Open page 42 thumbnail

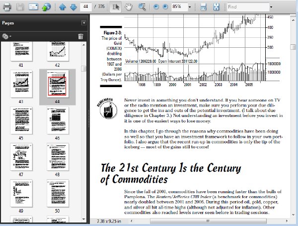(x=58, y=52)
